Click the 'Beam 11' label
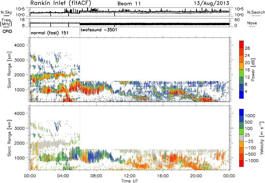Viewport: 265px width, 183px height. click(x=129, y=4)
